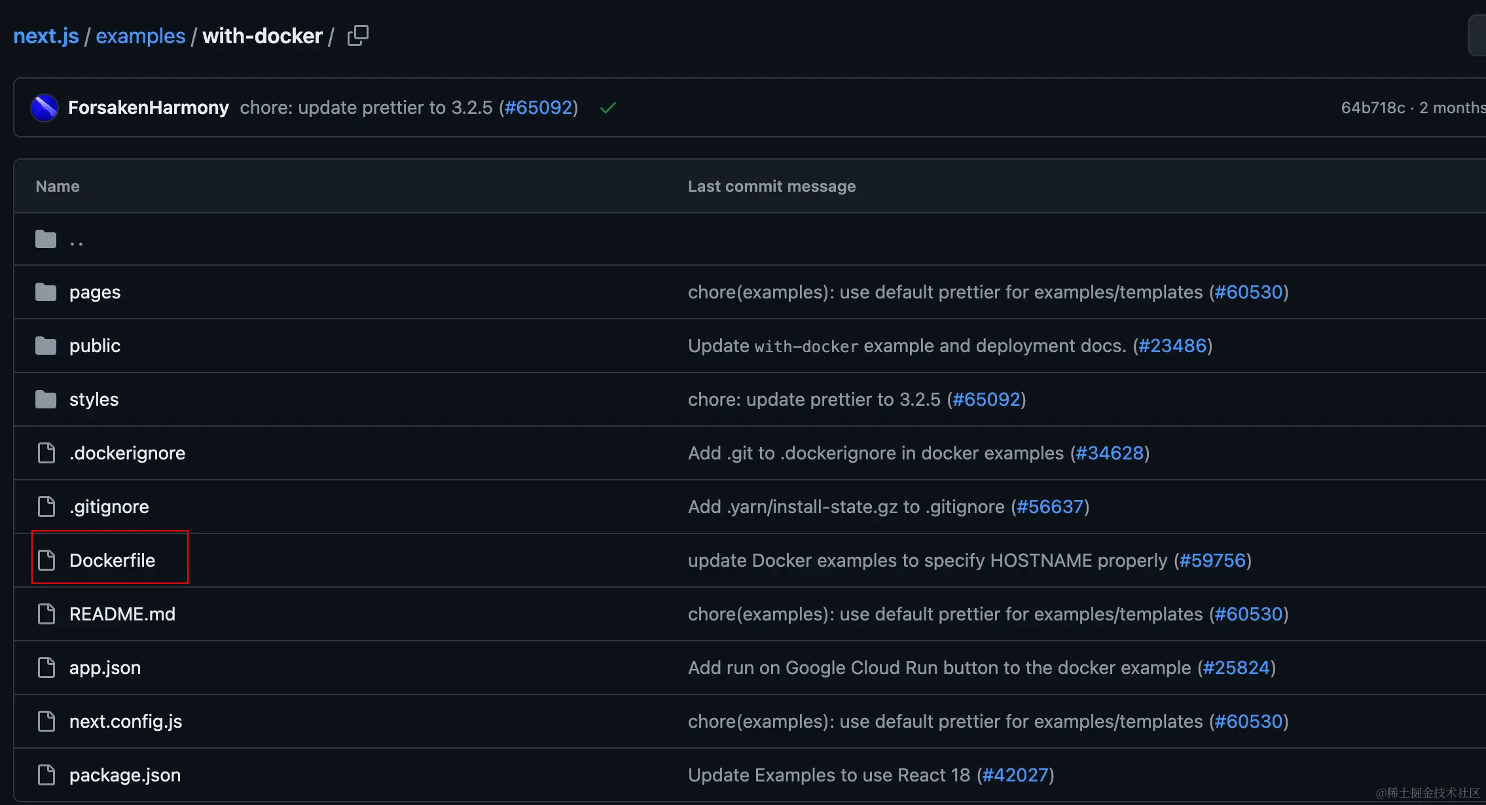1486x805 pixels.
Task: Open #34628 link in .dockerignore row
Action: click(1110, 453)
